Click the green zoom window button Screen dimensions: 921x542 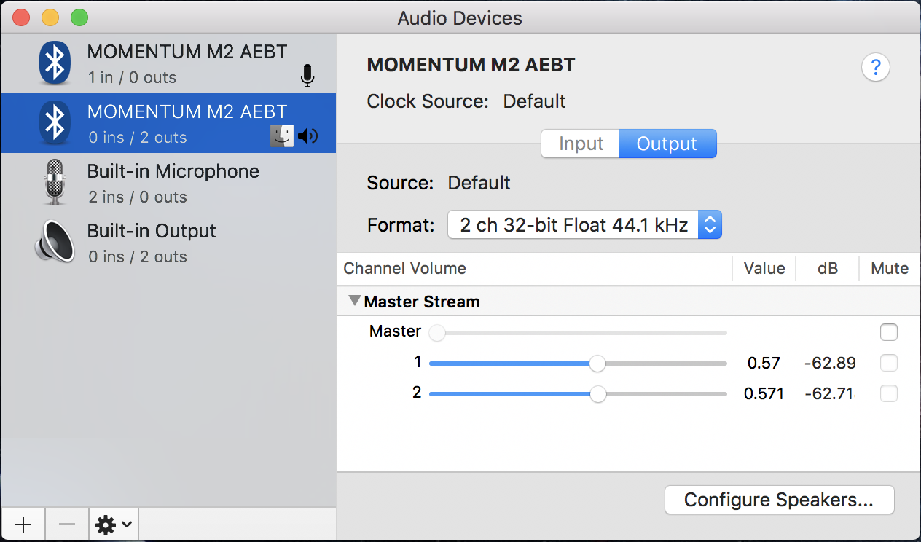pos(79,17)
